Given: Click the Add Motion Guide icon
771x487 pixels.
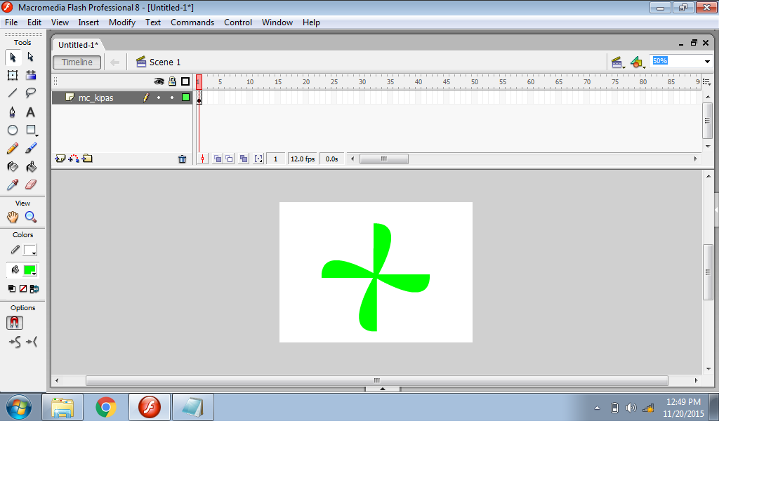Looking at the screenshot, I should (x=74, y=159).
